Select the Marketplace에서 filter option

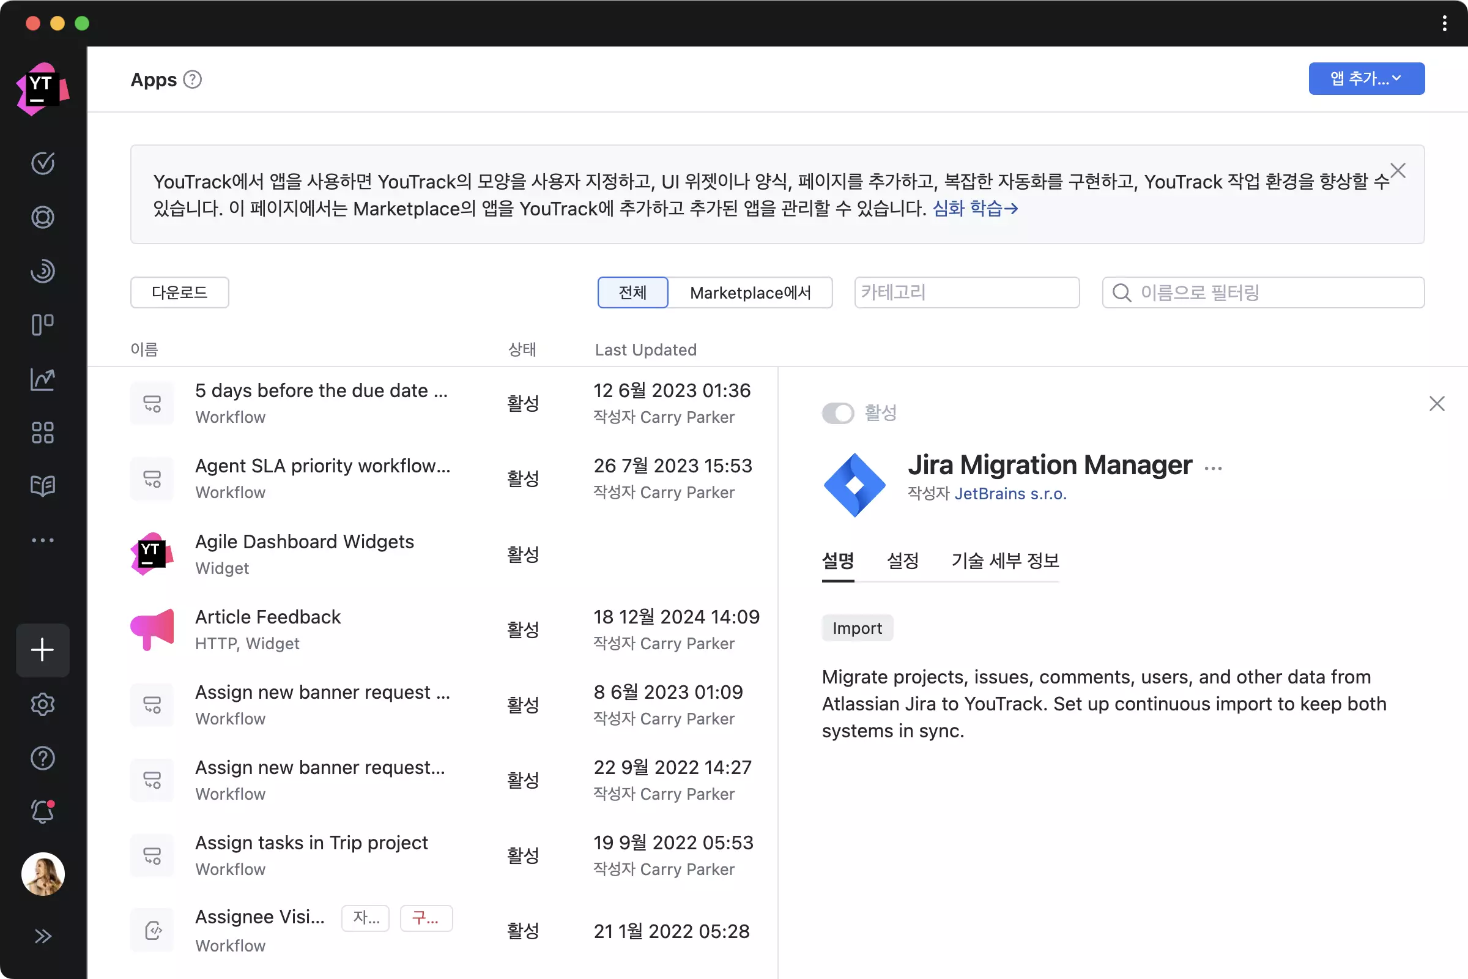751,292
